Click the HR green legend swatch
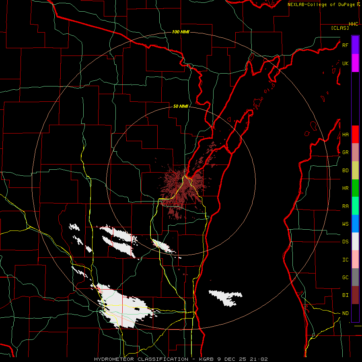362x362 pixels. (355, 188)
